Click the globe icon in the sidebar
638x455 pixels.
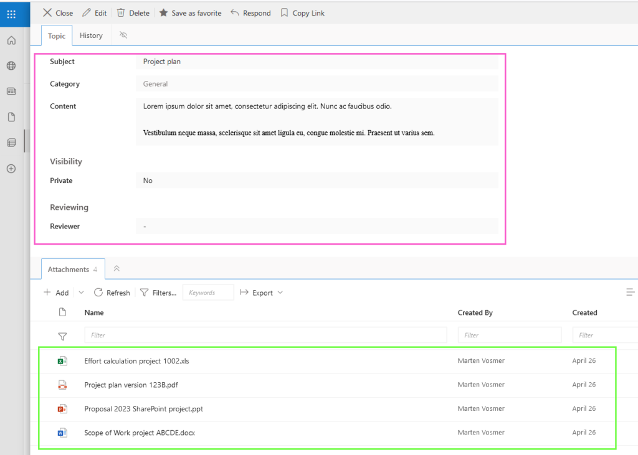10,65
